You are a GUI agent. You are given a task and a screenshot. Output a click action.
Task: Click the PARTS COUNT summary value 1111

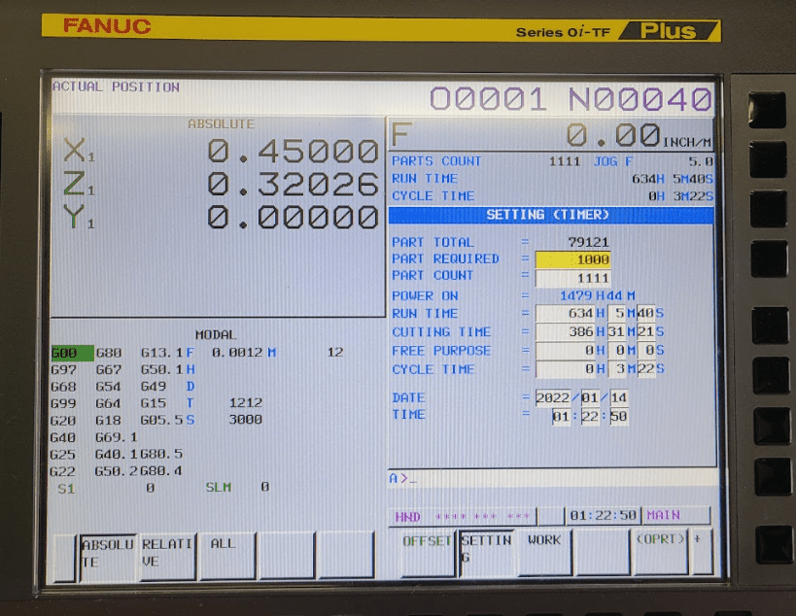tap(565, 162)
